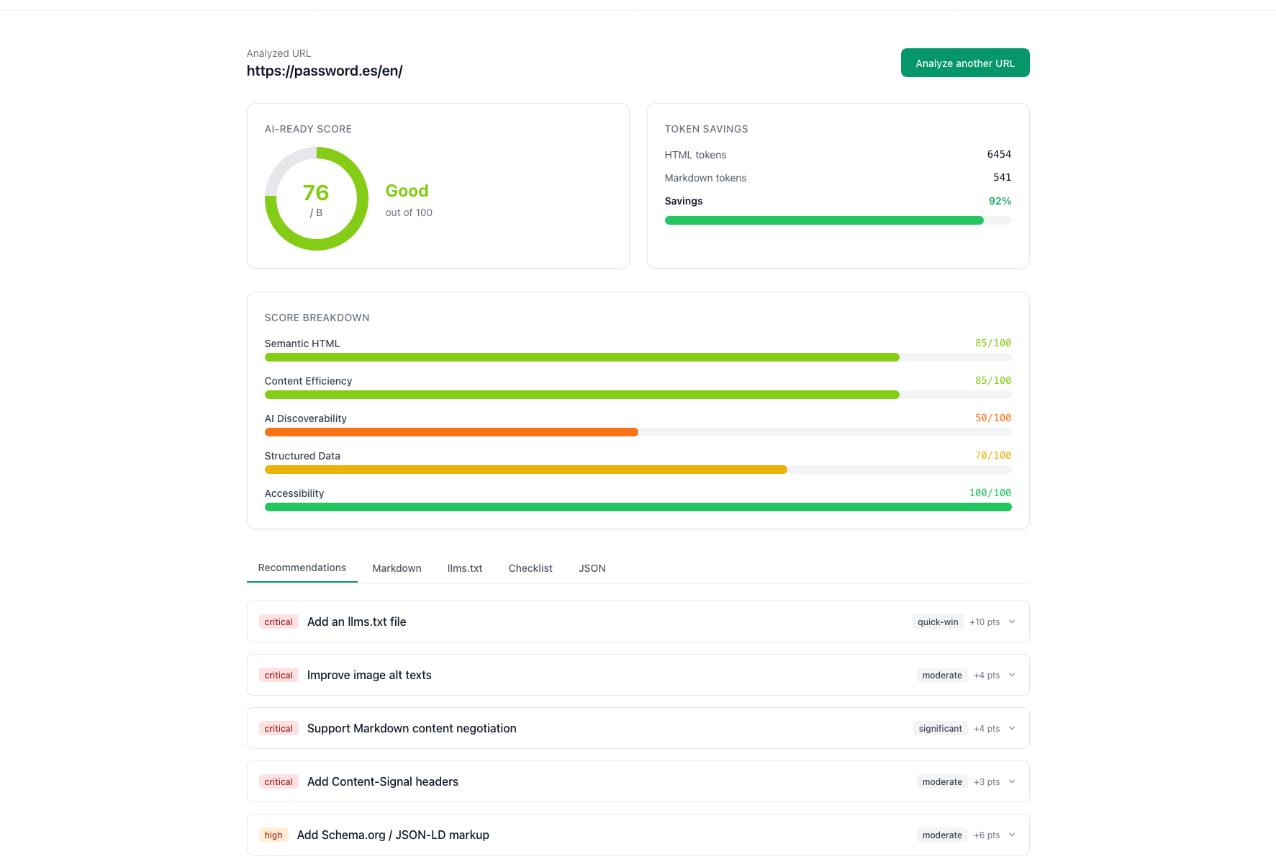Expand 'Support Markdown content negotiation' row
Image resolution: width=1276 pixels, height=857 pixels.
pyautogui.click(x=1012, y=728)
